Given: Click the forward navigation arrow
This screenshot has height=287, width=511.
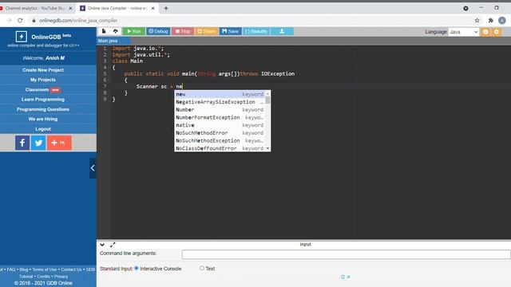Looking at the screenshot, I should point(9,21).
